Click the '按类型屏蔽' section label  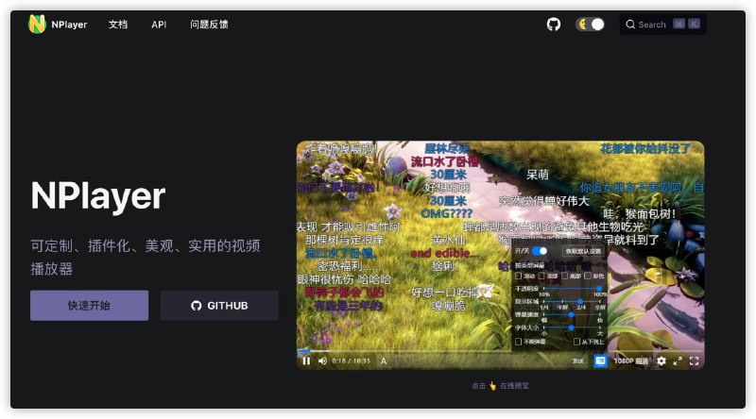[x=529, y=265]
